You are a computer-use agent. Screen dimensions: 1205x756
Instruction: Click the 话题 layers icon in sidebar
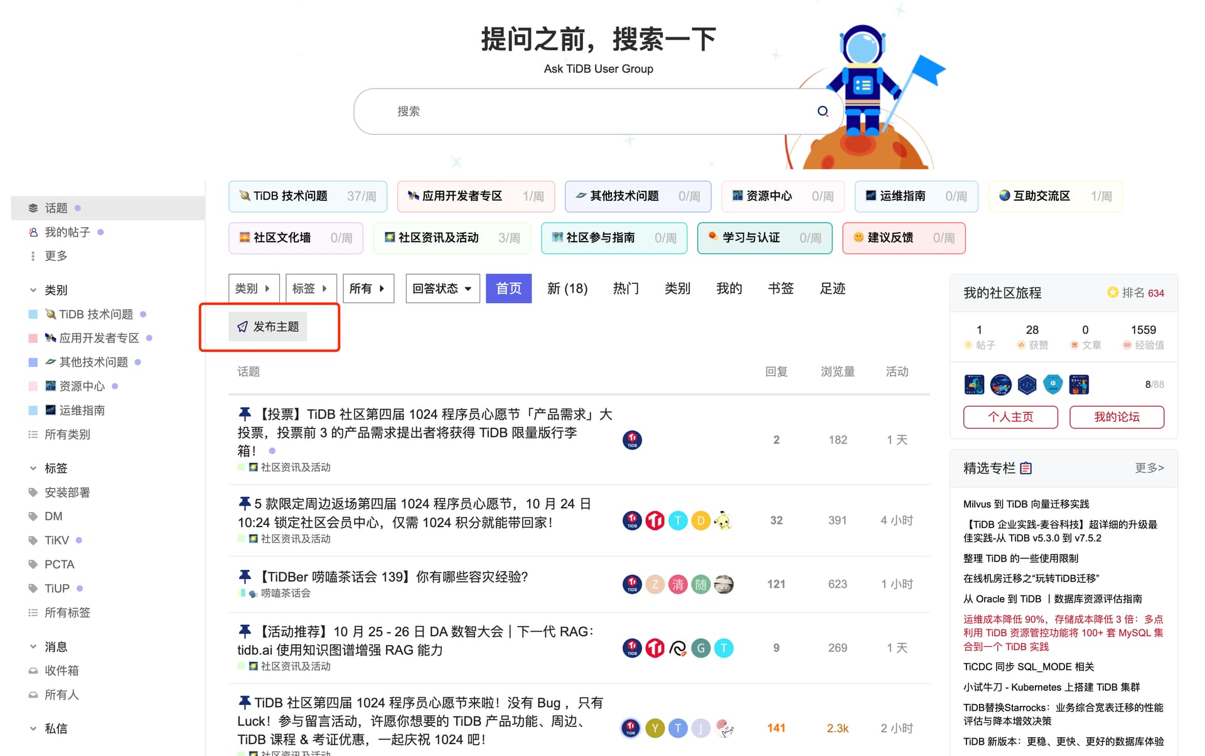33,208
